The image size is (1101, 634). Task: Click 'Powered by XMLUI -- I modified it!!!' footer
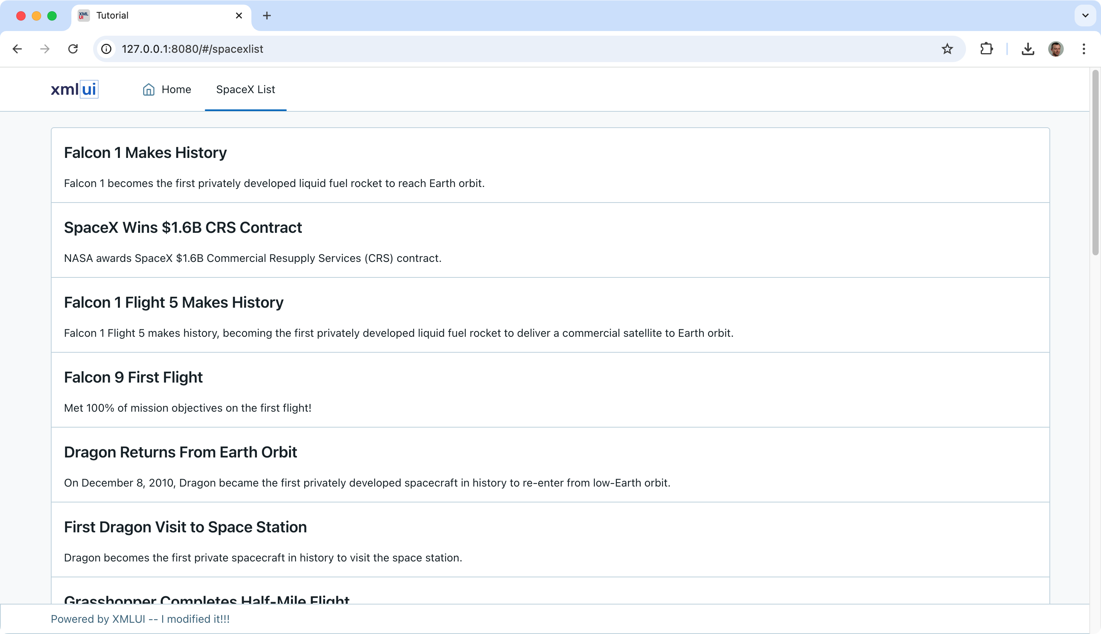(140, 619)
